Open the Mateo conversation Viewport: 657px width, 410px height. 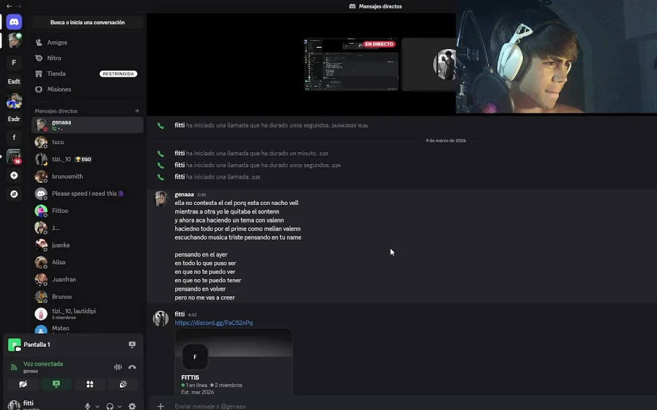(x=88, y=329)
